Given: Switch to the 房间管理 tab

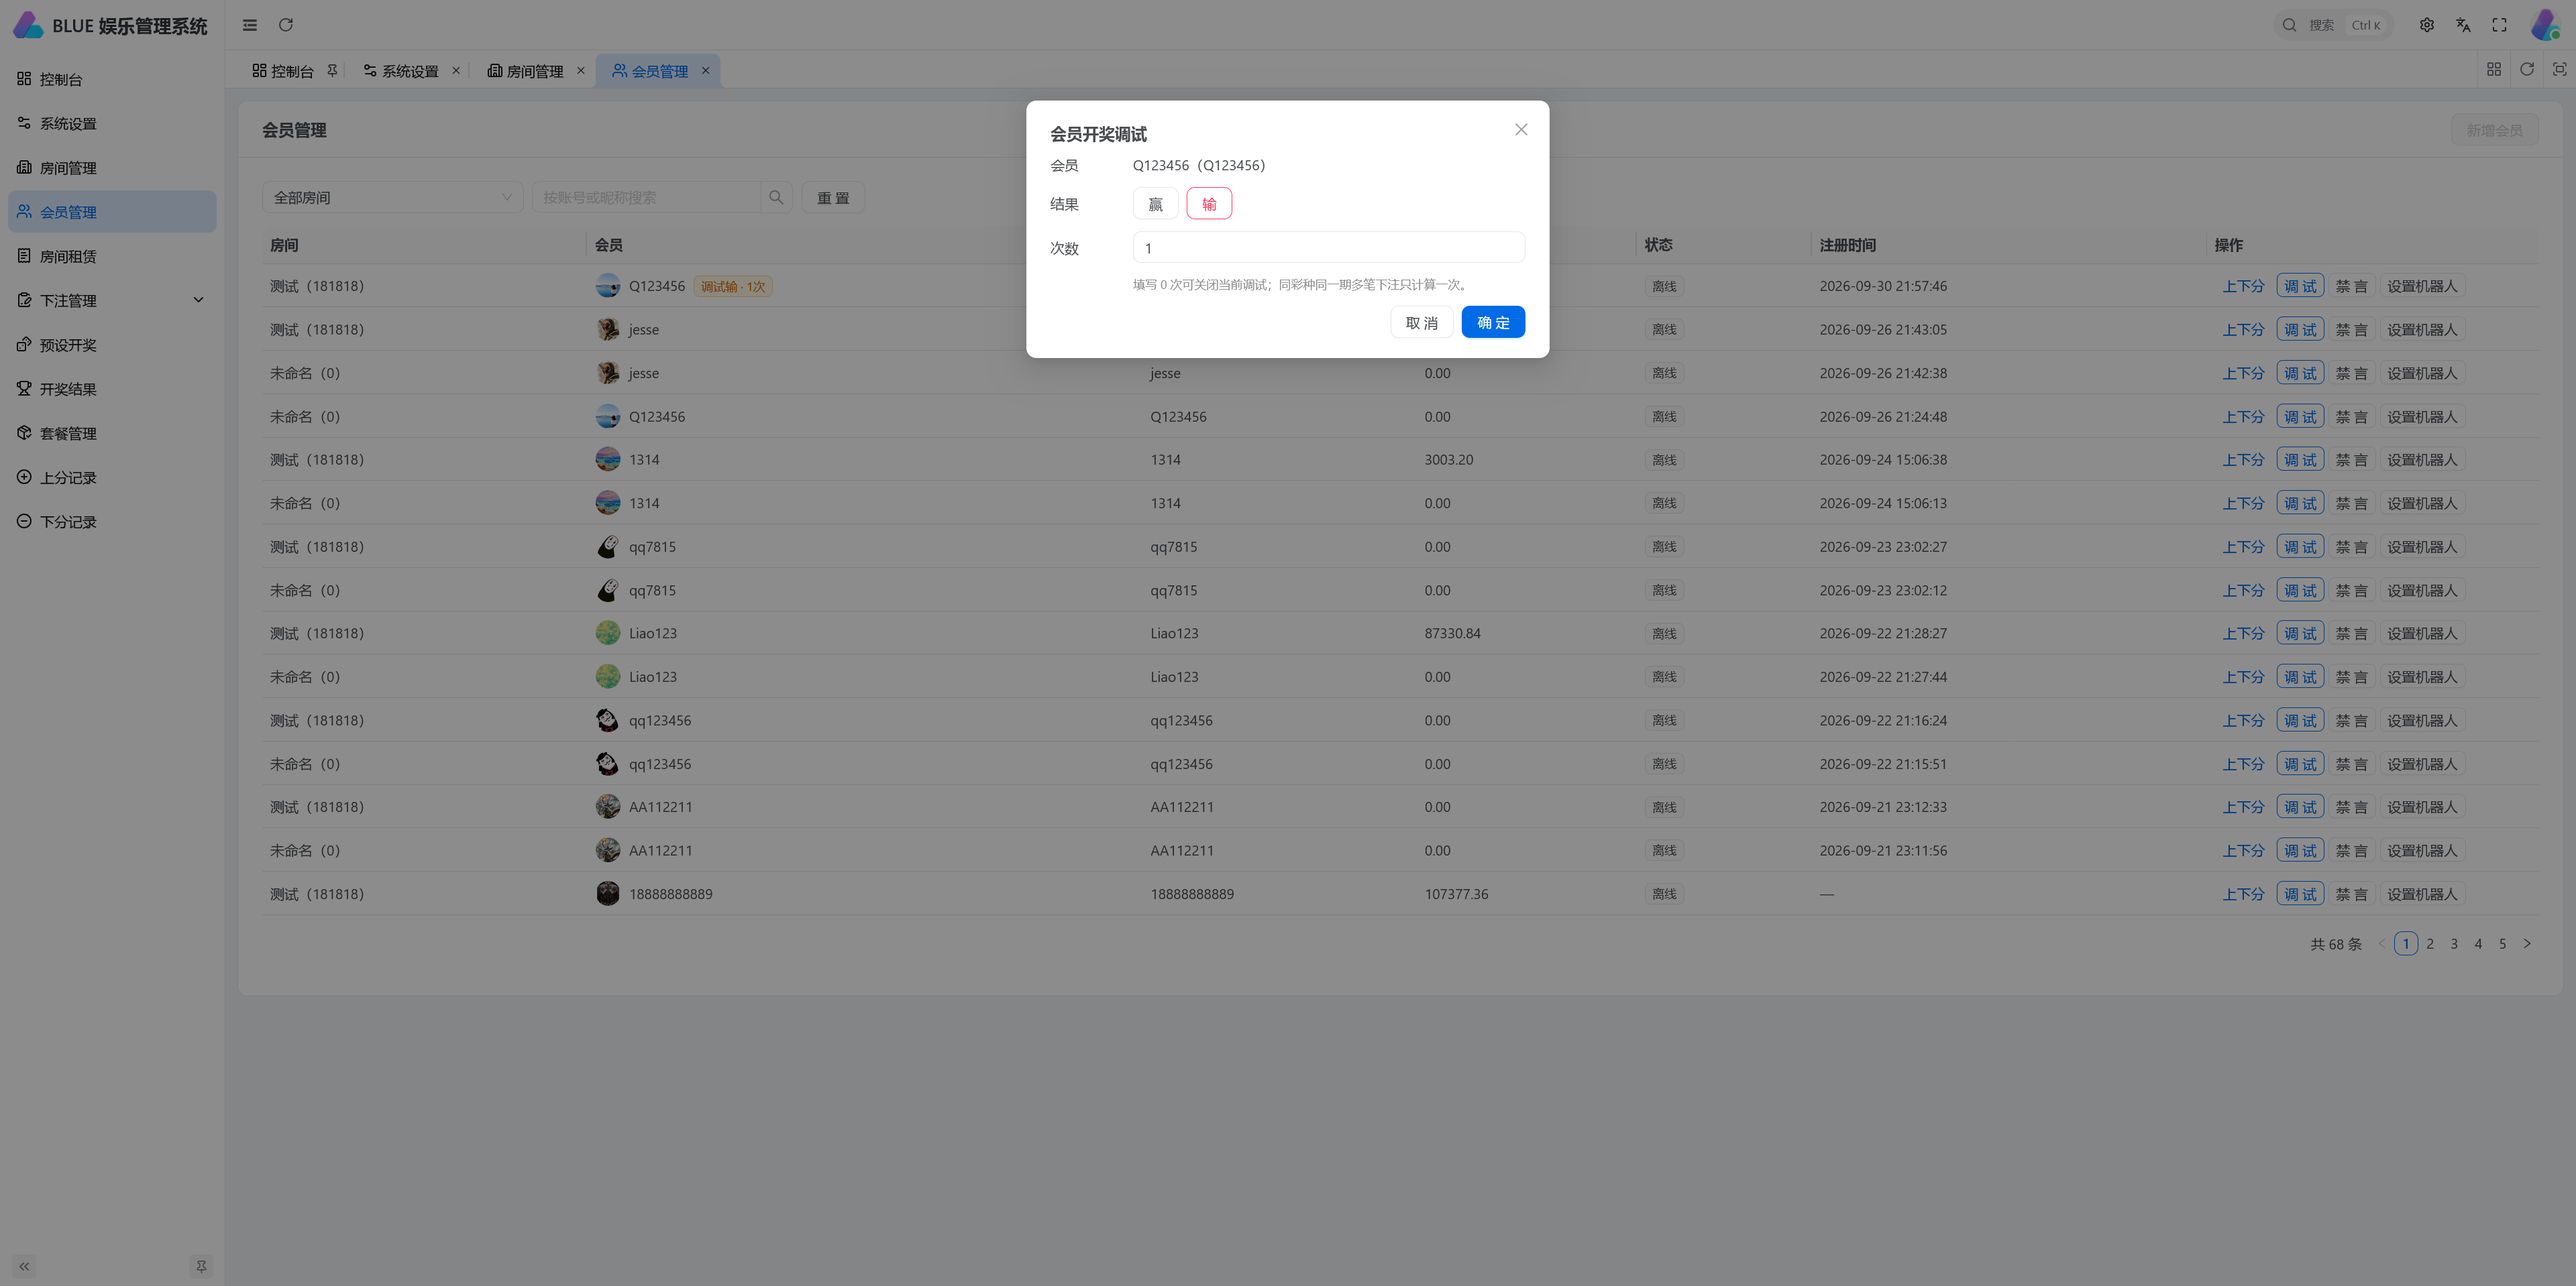Looking at the screenshot, I should (x=525, y=71).
